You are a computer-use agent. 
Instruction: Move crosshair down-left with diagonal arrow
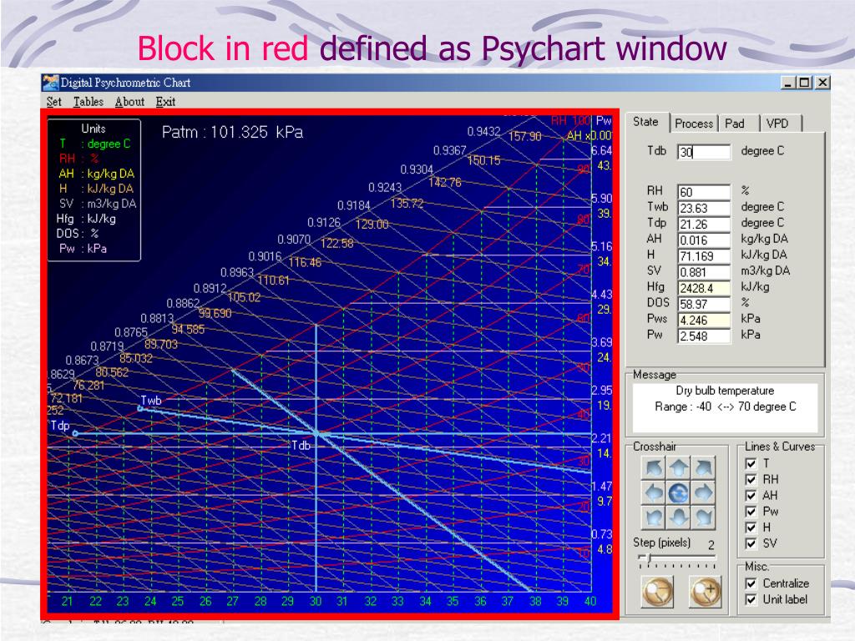point(654,517)
